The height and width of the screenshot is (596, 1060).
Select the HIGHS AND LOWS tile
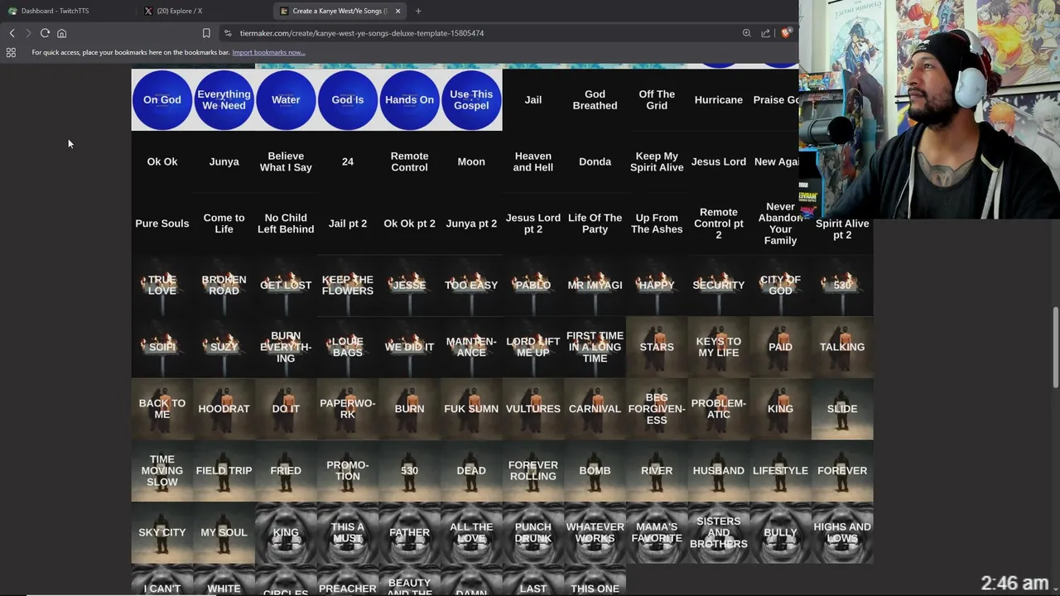(x=842, y=532)
